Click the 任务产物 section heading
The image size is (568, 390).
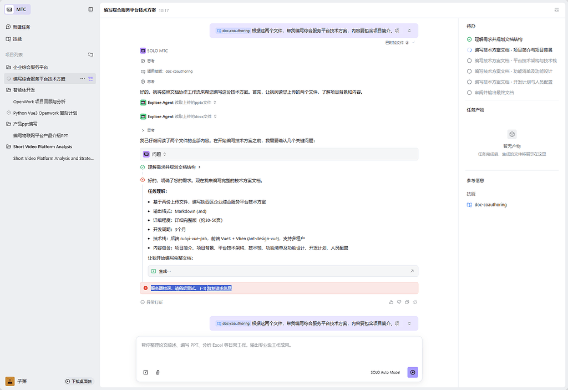pyautogui.click(x=475, y=110)
